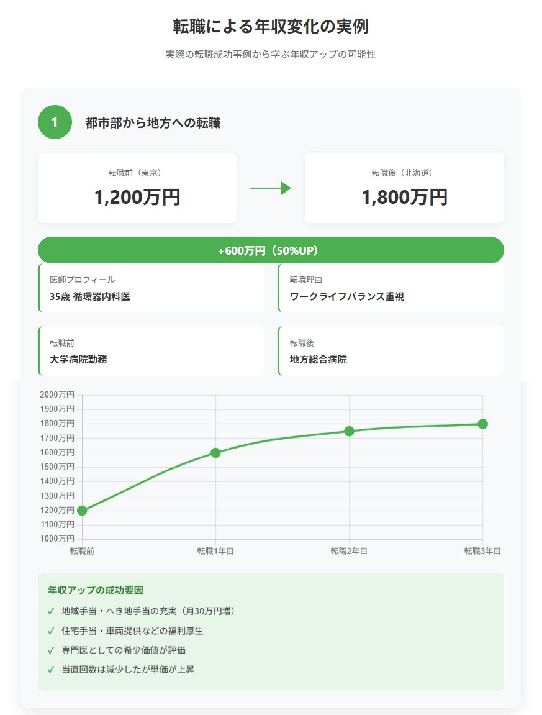Click the 大学病院勤務 info card
Image resolution: width=542 pixels, height=715 pixels.
pyautogui.click(x=151, y=352)
